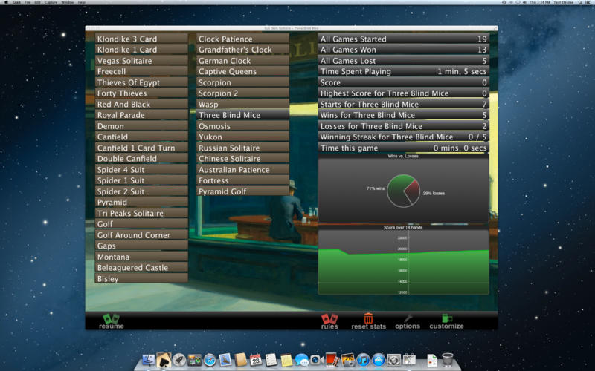The width and height of the screenshot is (595, 371).
Task: Pick the Grandfather's Clock game
Action: [x=242, y=50]
